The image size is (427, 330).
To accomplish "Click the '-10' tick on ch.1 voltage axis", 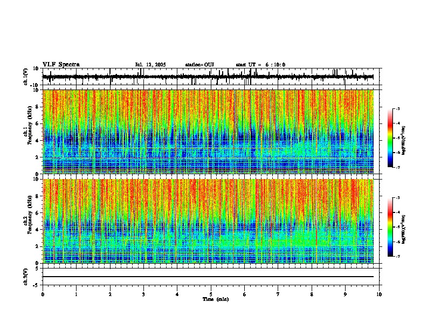I will tap(35, 85).
